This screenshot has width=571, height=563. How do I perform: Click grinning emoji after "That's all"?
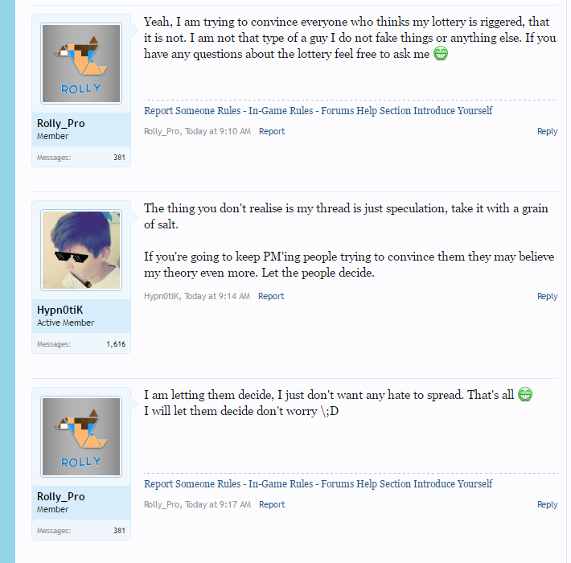coord(524,395)
